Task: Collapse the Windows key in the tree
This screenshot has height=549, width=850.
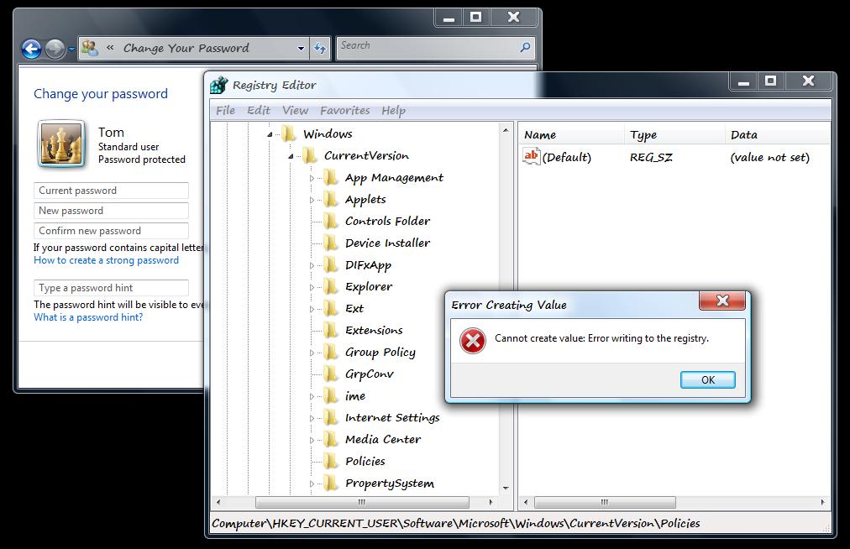Action: coord(270,134)
